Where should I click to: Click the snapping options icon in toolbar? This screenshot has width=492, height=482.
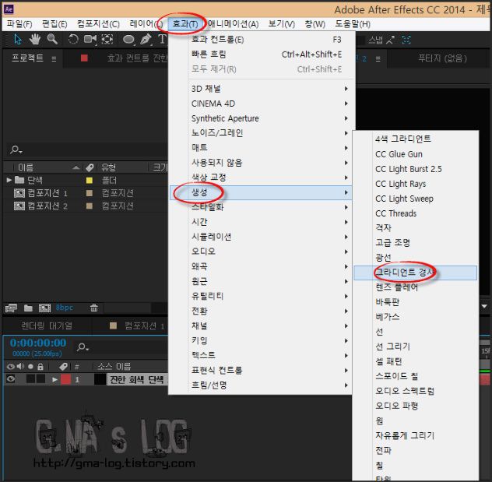pyautogui.click(x=390, y=40)
